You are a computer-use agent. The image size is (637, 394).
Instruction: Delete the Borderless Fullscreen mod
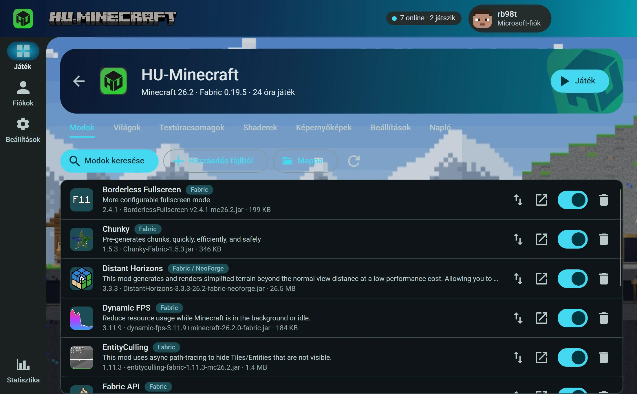tap(604, 200)
